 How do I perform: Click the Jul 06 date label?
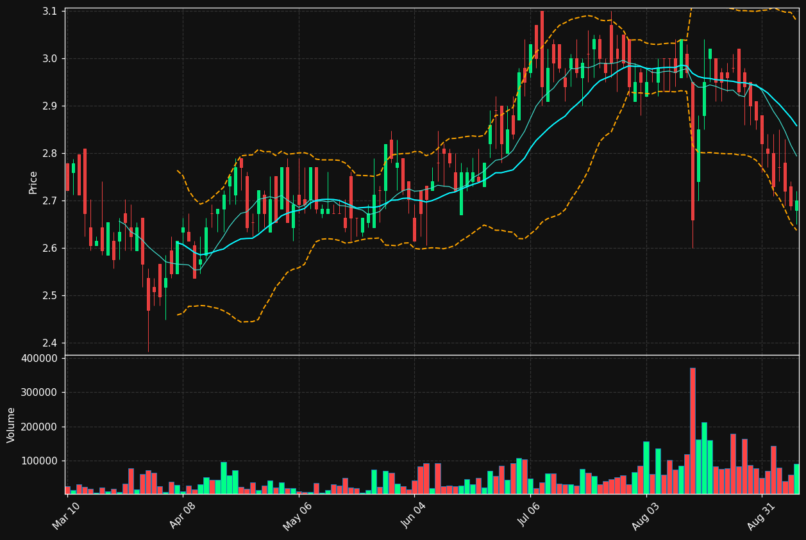[530, 516]
